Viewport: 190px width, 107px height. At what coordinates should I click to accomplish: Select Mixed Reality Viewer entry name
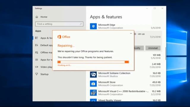(110, 100)
